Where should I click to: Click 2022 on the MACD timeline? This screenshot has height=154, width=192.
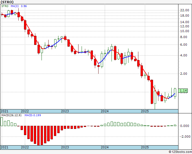25,147
